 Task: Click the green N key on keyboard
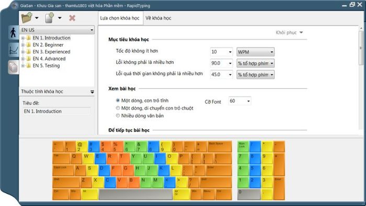click(146, 182)
